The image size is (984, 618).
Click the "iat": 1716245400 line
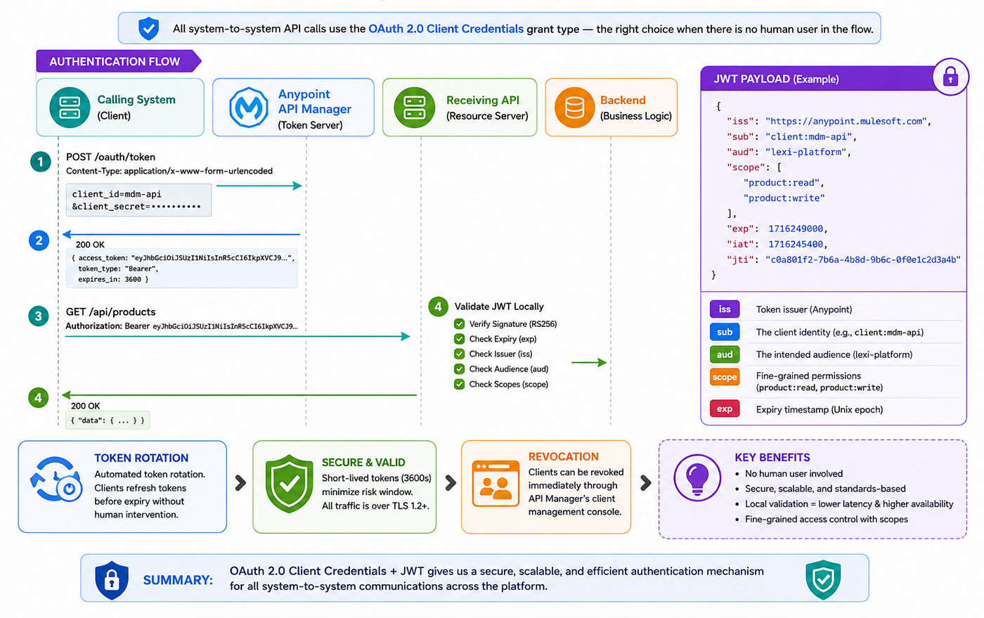[777, 244]
